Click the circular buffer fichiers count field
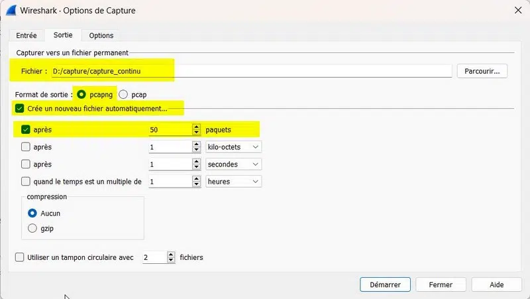The width and height of the screenshot is (530, 299). 154,257
